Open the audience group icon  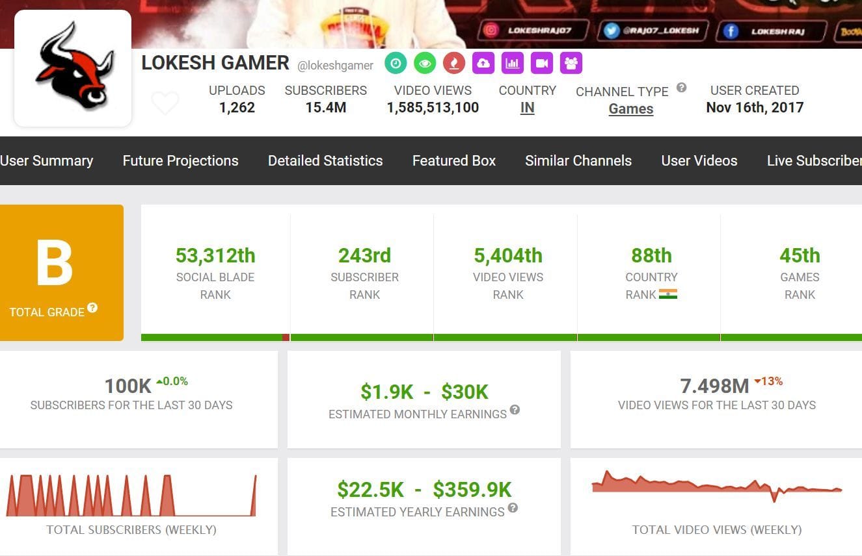coord(571,63)
